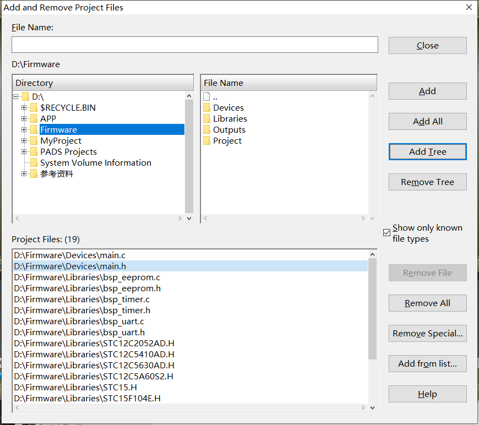Toggle Show only known file types
The height and width of the screenshot is (425, 479).
(x=387, y=233)
